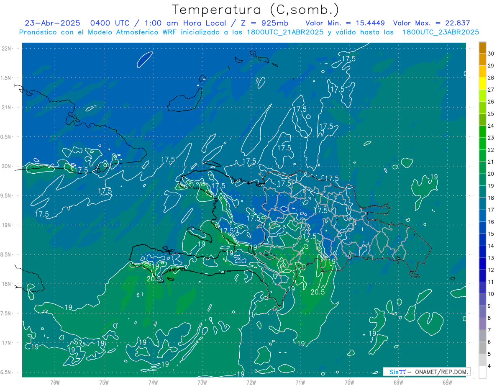
Task: Click legend value 18 on color scale
Action: (491, 198)
